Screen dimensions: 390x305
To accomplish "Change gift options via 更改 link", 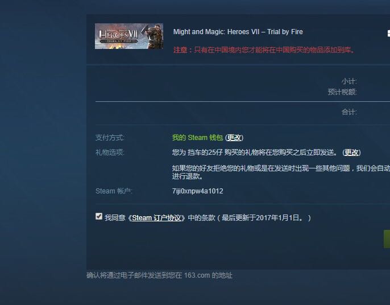I will click(351, 152).
